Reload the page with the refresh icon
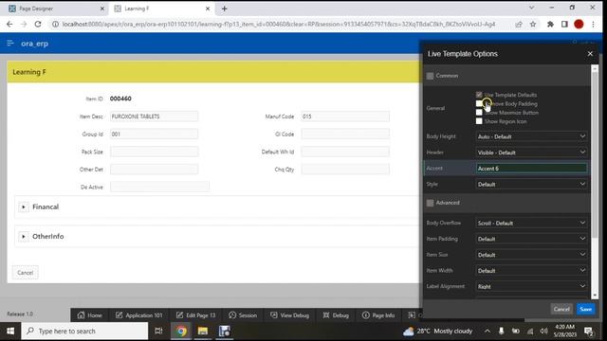Viewport: 607px width, 341px height. coord(38,24)
